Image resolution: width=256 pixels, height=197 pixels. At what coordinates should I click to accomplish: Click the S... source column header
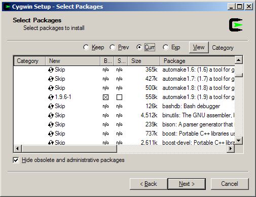click(121, 61)
